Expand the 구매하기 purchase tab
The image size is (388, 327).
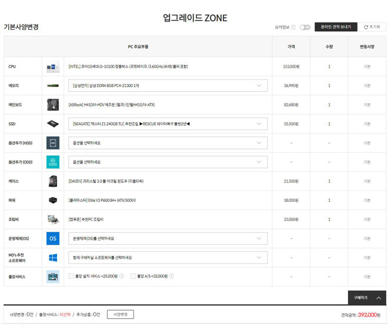pos(367,298)
